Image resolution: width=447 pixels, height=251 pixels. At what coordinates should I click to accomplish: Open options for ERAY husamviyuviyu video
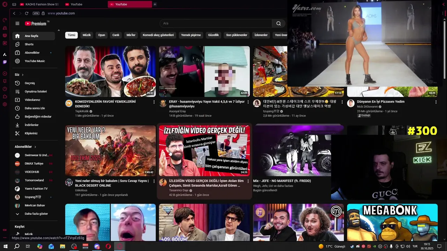point(248,102)
